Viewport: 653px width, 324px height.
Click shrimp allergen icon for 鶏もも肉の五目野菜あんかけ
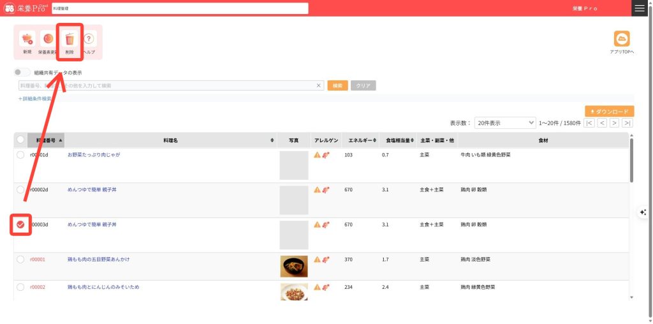(326, 260)
